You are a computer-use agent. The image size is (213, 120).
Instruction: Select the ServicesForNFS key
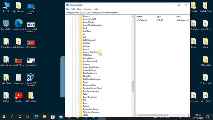coord(89,19)
